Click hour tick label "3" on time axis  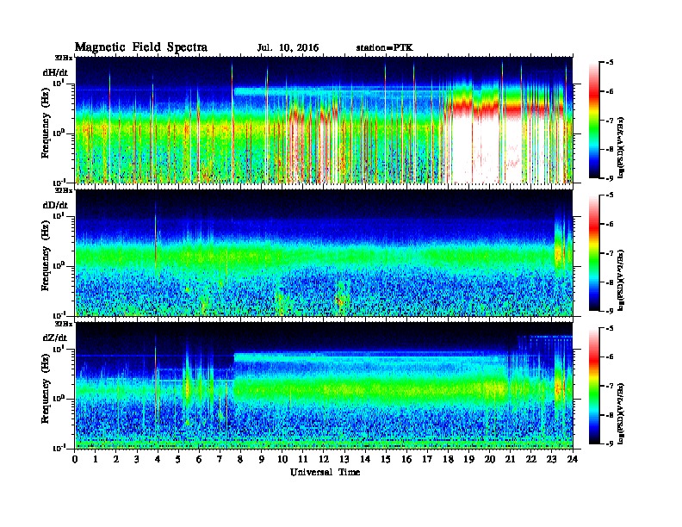tap(137, 459)
